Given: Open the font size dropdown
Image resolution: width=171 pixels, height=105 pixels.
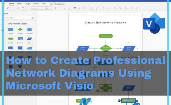Looking at the screenshot, I should click(49, 8).
